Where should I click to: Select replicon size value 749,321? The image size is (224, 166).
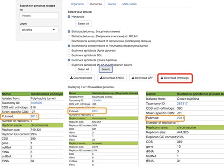point(36,130)
